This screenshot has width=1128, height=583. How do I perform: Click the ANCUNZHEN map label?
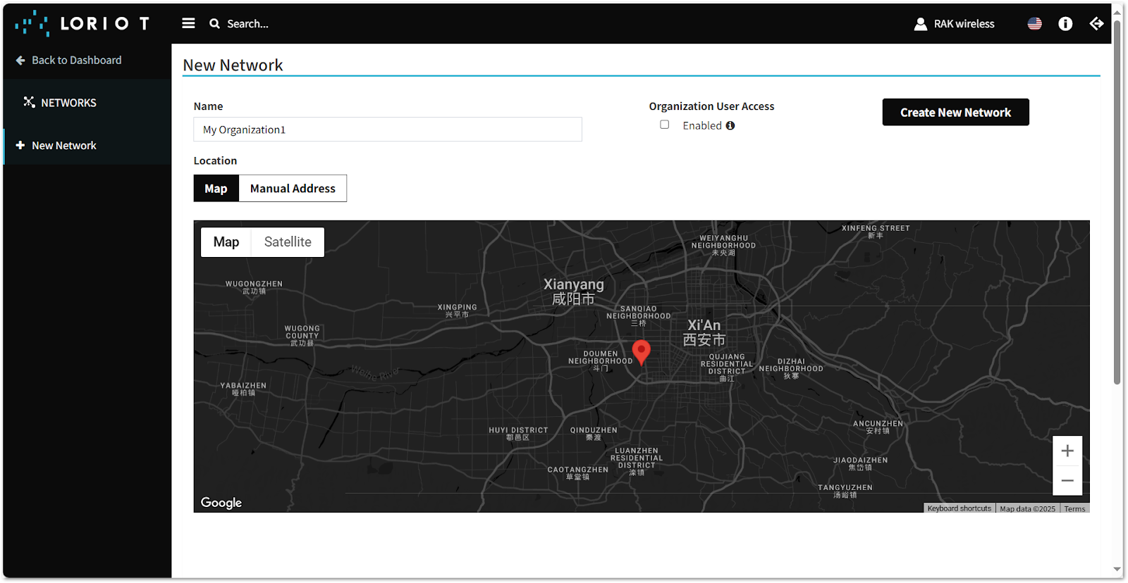click(878, 427)
